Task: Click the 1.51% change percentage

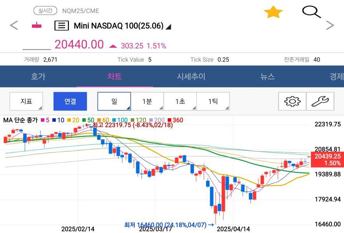Action: point(156,46)
